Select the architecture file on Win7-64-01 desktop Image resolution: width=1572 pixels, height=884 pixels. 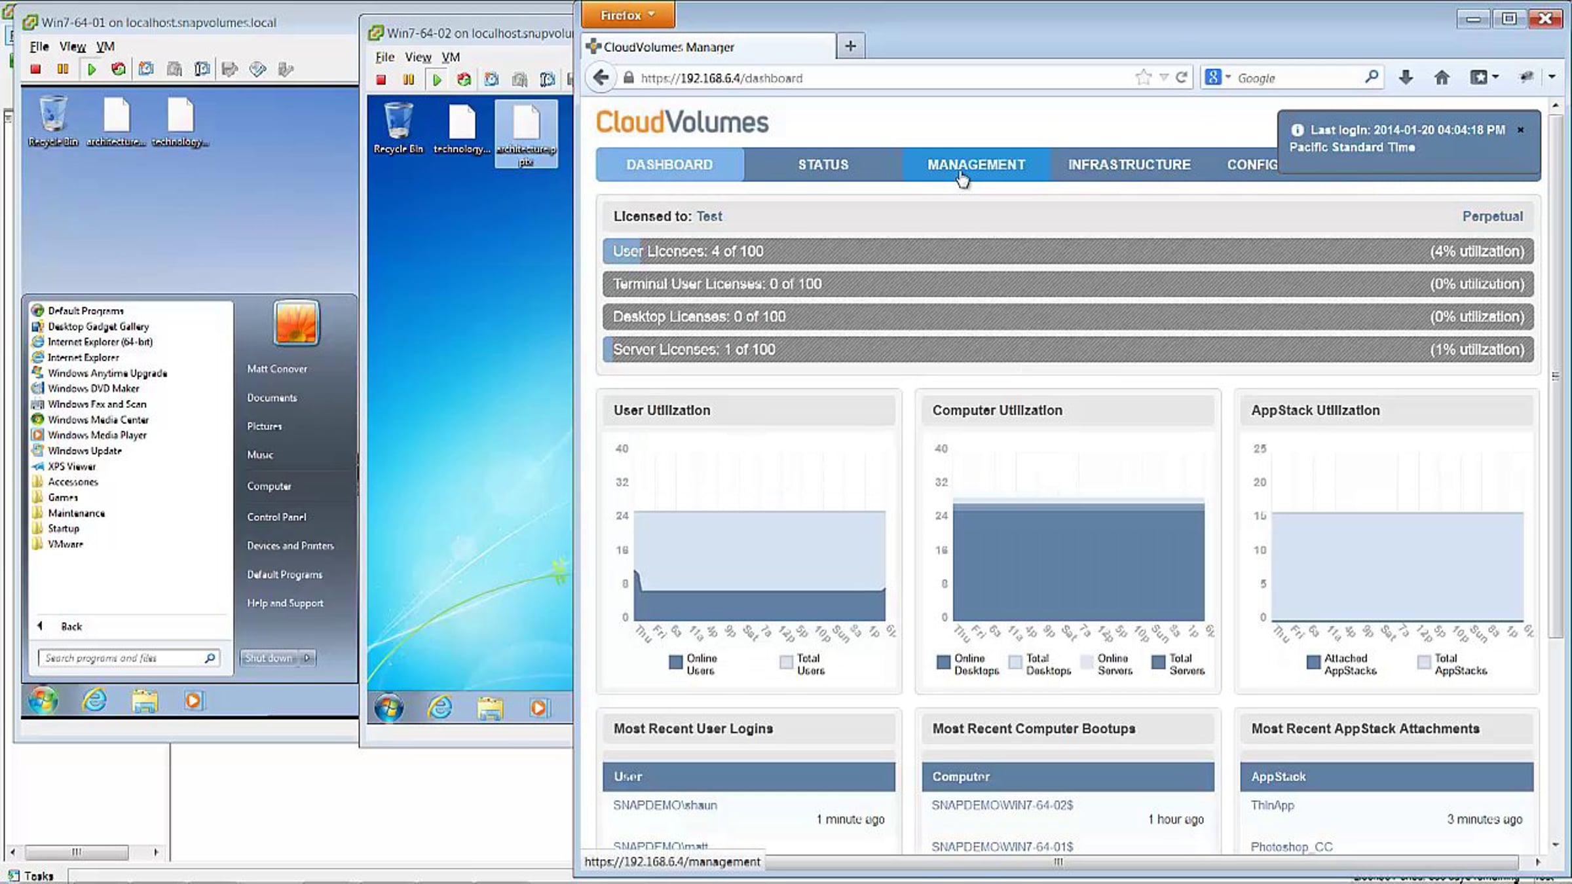[117, 122]
